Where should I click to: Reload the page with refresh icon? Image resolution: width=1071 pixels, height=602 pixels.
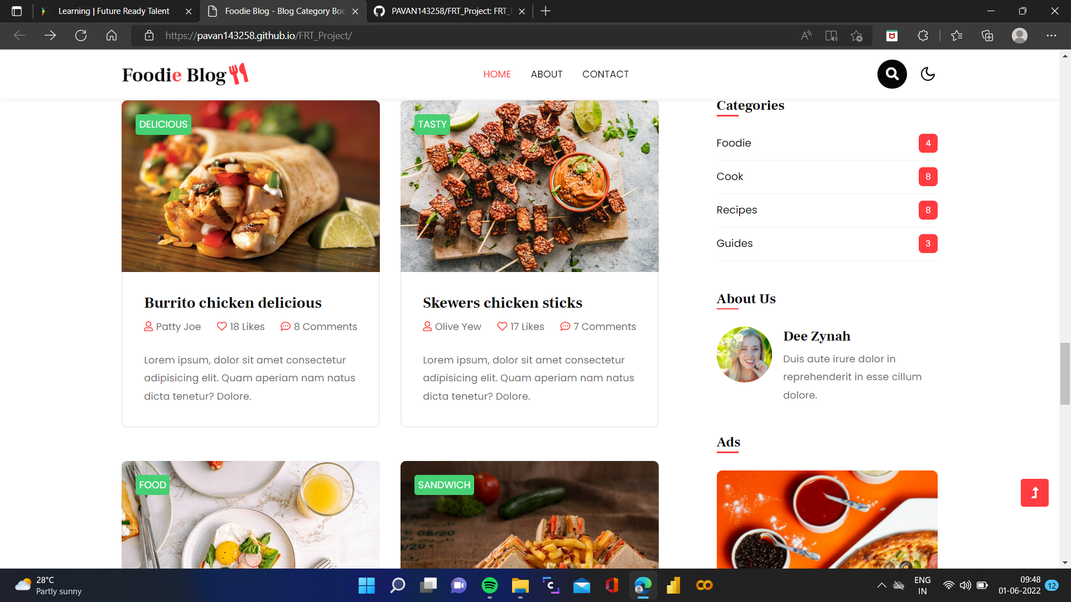[81, 36]
